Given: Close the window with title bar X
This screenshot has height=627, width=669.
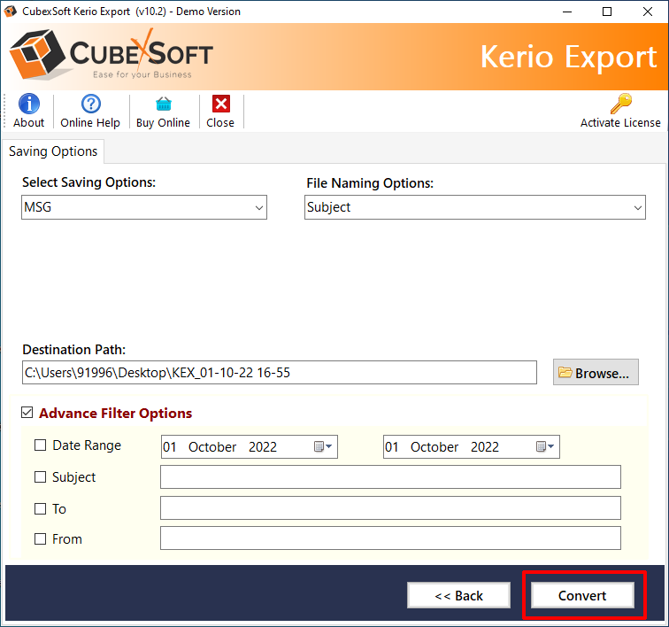Looking at the screenshot, I should tap(647, 12).
